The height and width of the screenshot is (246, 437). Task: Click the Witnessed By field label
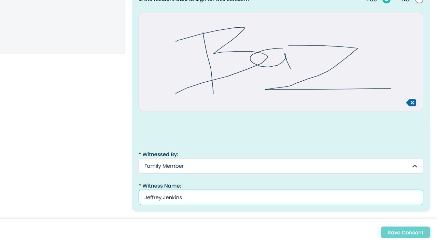click(x=158, y=154)
